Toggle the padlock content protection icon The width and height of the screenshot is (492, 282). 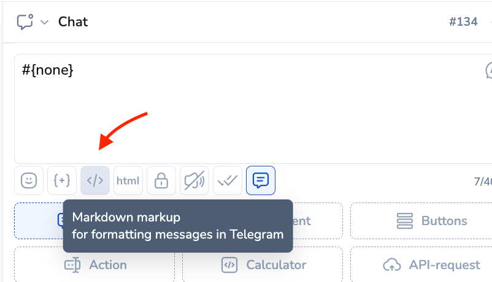pyautogui.click(x=161, y=180)
